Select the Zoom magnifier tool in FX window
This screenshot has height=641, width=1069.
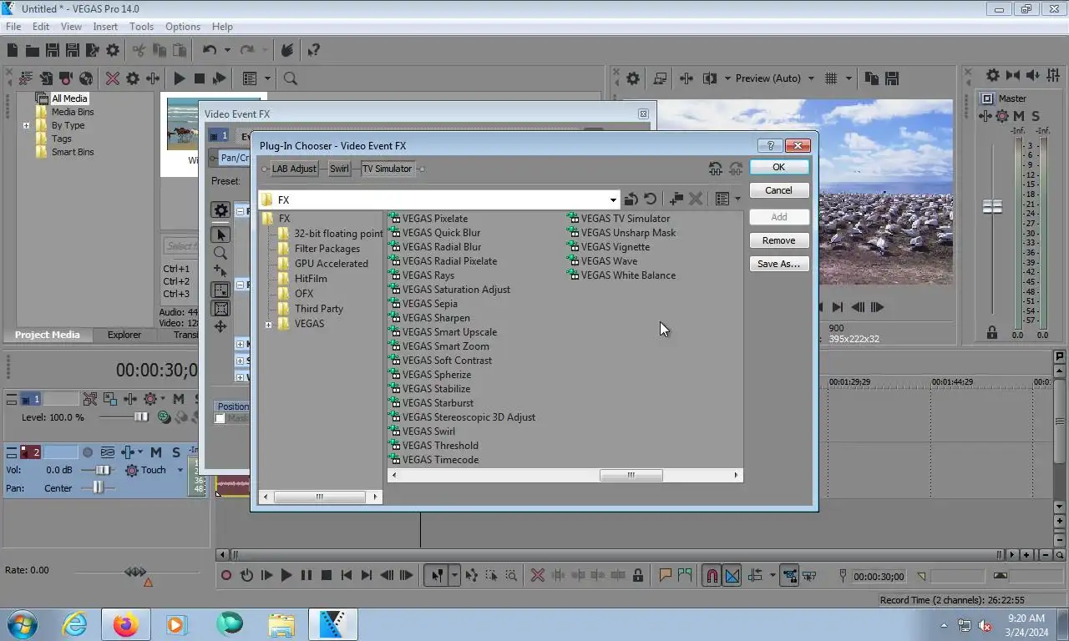pos(220,253)
